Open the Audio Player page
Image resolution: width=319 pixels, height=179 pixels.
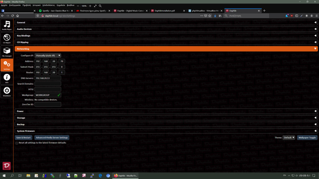pyautogui.click(x=7, y=25)
